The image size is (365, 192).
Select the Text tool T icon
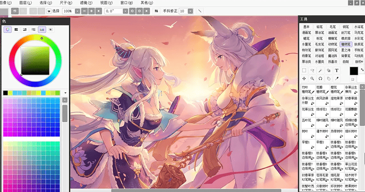coord(337,70)
